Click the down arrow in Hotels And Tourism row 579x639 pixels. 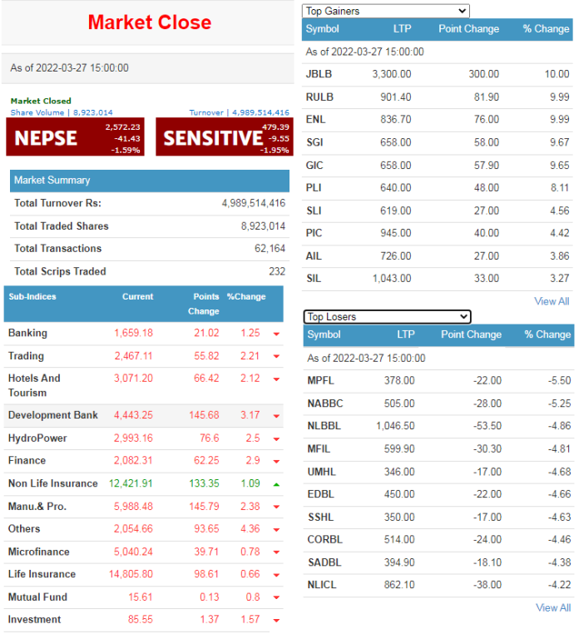click(276, 379)
